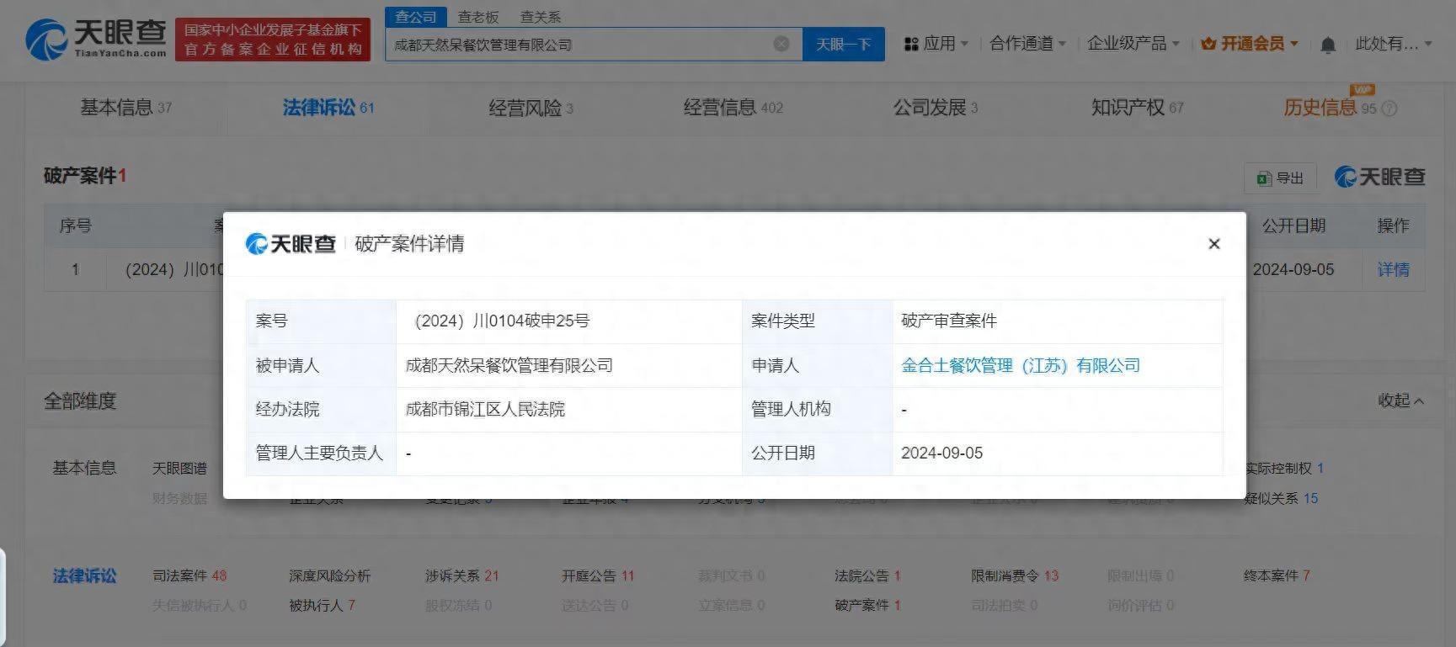This screenshot has width=1456, height=647.
Task: Switch to the 查老板 search tab
Action: [478, 17]
